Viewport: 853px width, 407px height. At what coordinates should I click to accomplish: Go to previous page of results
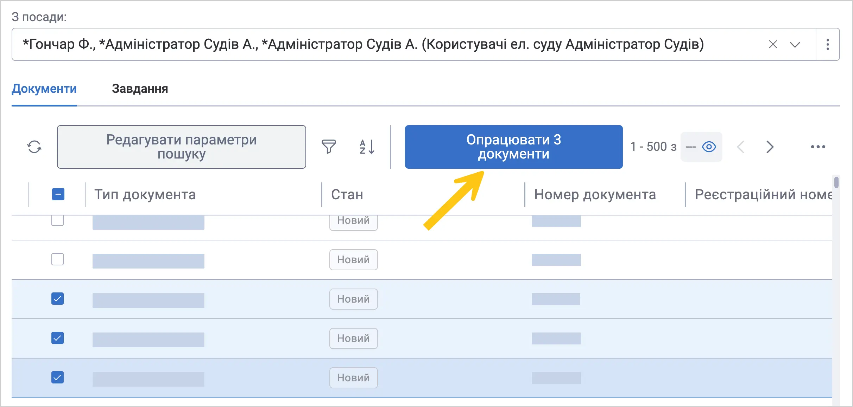pos(741,147)
